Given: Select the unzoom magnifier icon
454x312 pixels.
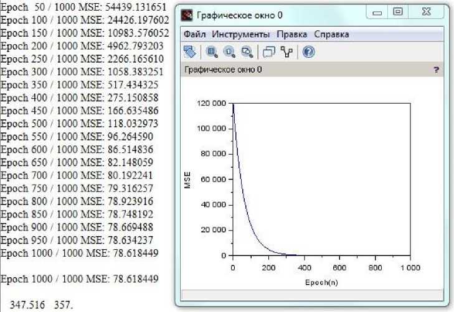Looking at the screenshot, I should [x=247, y=52].
